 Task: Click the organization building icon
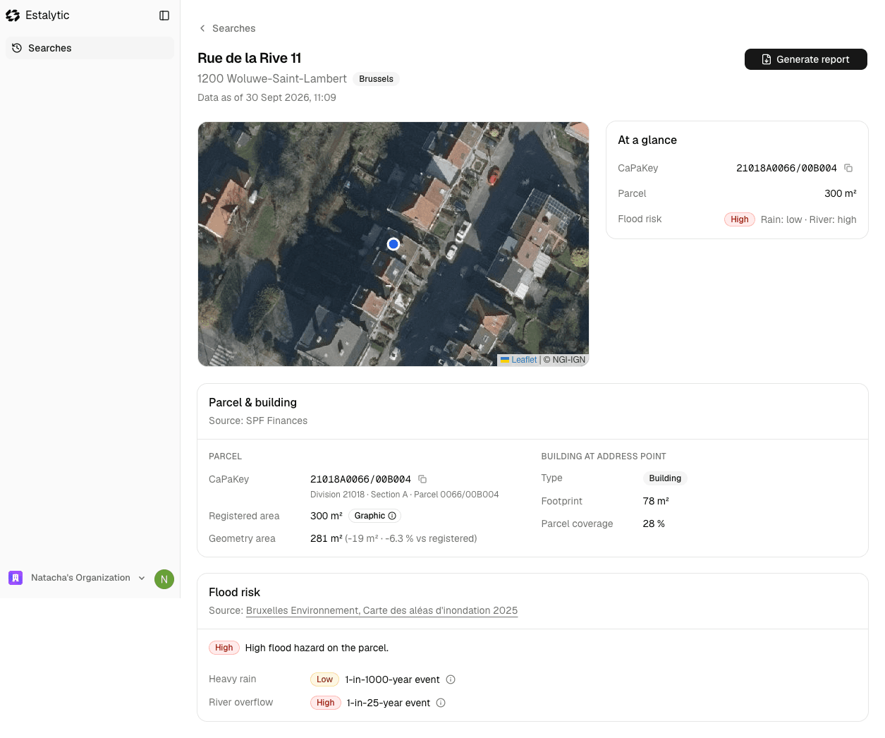click(x=16, y=578)
